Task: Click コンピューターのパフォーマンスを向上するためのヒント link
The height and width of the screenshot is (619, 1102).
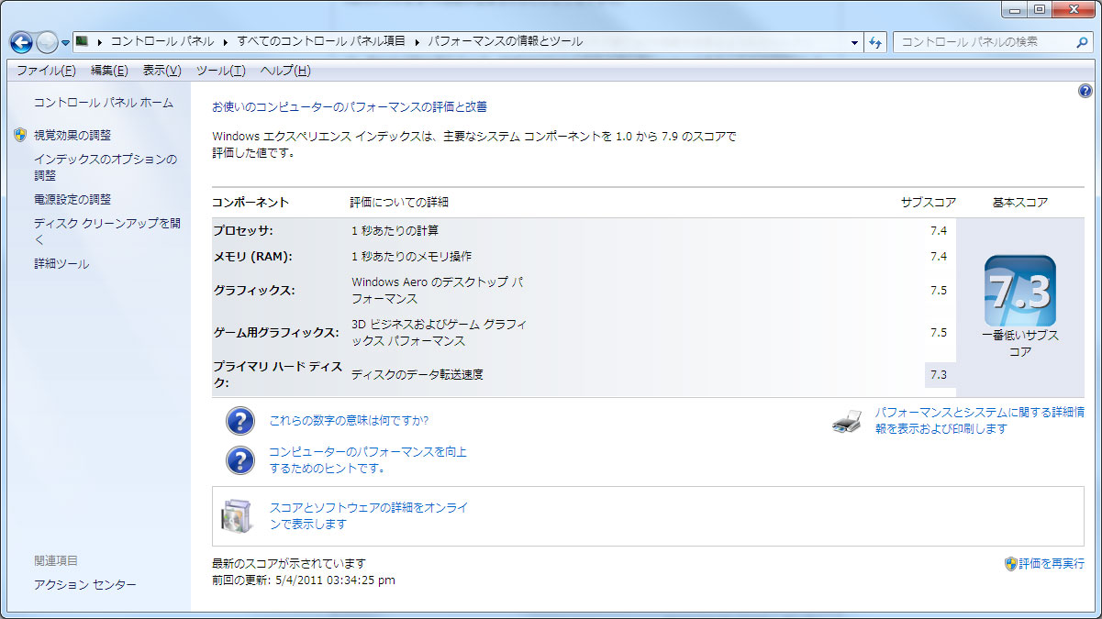Action: [368, 460]
